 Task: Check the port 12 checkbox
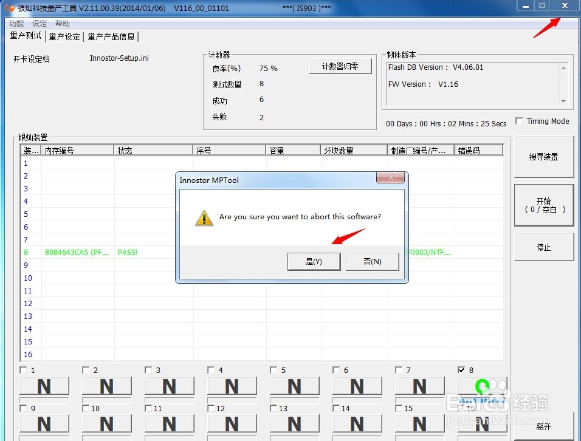pos(211,408)
